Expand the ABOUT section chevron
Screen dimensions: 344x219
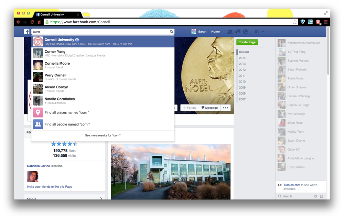click(101, 198)
